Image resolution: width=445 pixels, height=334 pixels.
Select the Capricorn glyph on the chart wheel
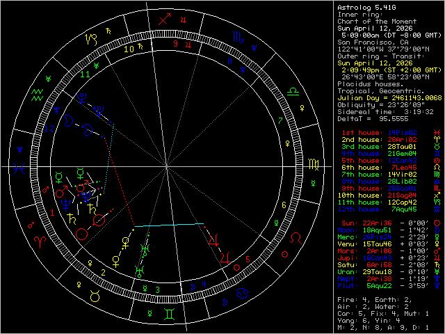tap(90, 39)
